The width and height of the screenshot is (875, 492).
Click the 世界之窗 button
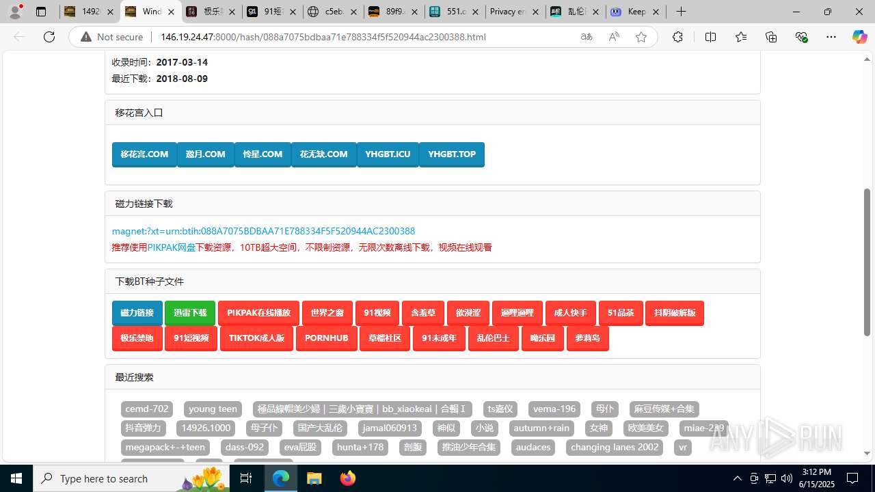[327, 313]
